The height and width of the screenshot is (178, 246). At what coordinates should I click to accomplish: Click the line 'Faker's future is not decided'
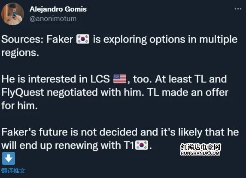pos(70,132)
